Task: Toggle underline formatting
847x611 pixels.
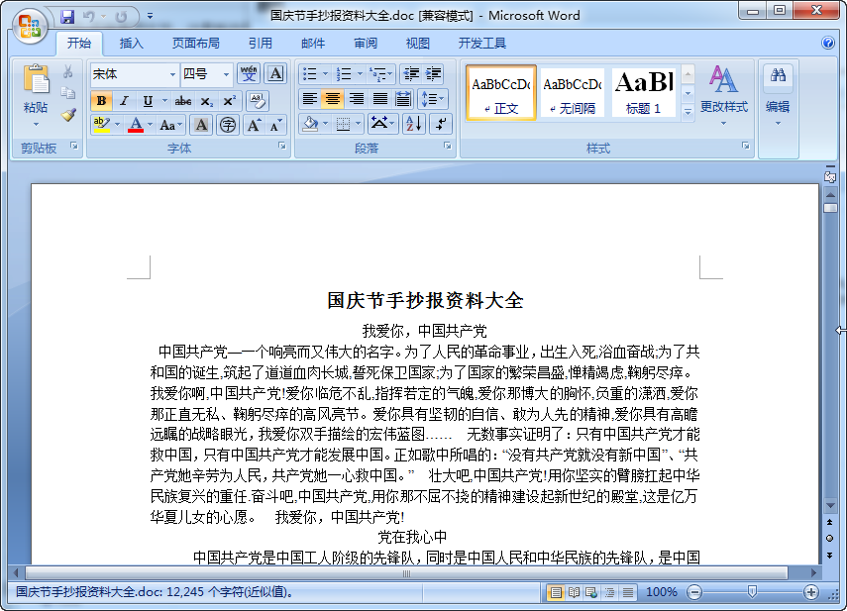Action: coord(148,100)
